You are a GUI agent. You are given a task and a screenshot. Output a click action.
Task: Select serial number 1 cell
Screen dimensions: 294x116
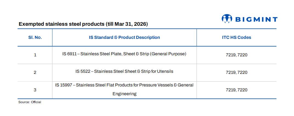(x=35, y=55)
